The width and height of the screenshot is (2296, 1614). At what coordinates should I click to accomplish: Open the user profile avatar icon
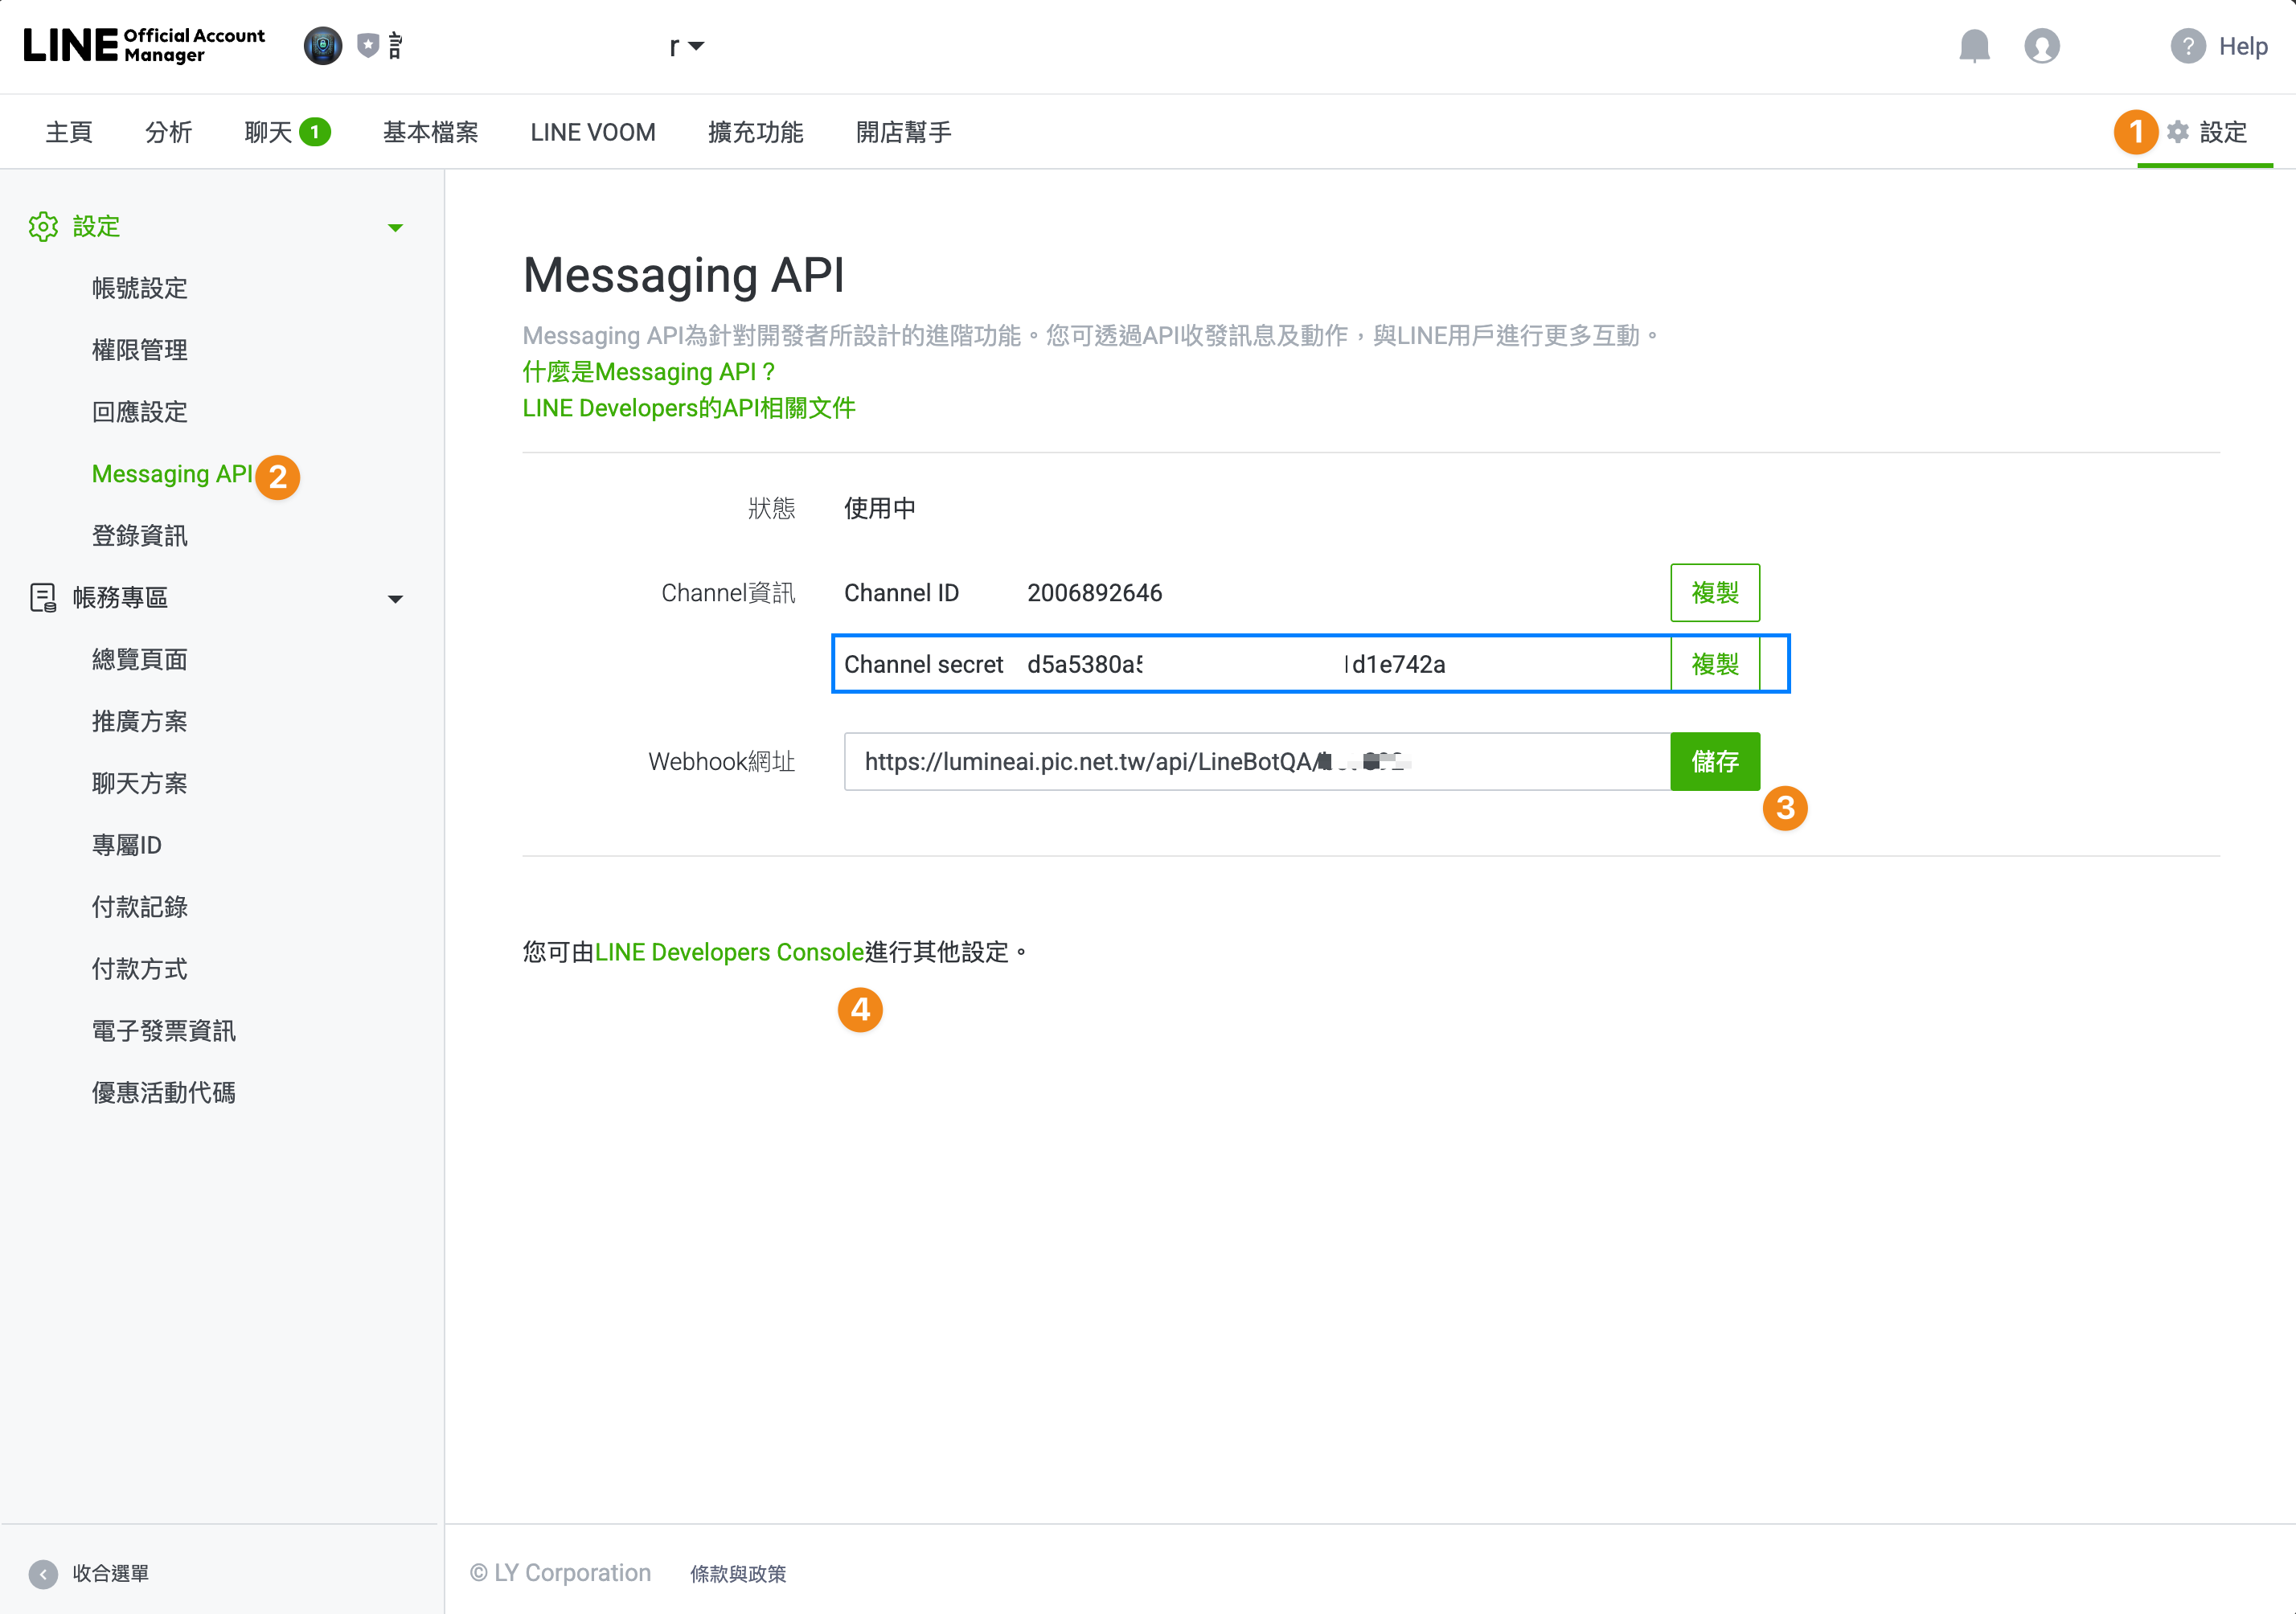[2042, 46]
